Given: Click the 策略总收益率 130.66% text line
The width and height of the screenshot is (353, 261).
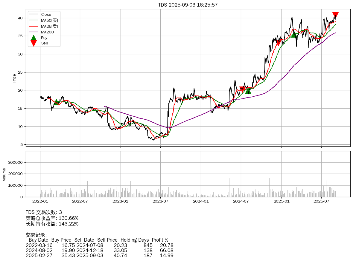Looking at the screenshot, I should pyautogui.click(x=52, y=218).
